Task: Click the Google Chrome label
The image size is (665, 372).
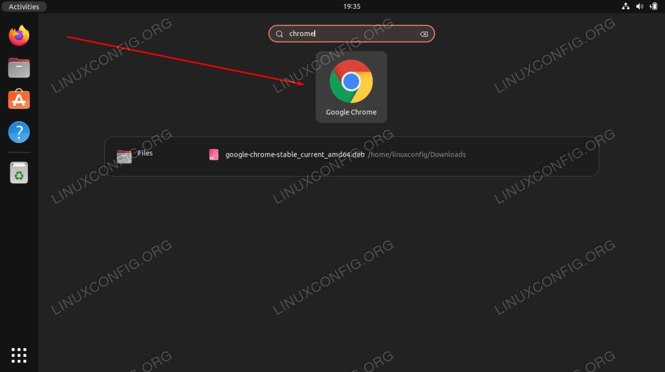Action: [x=351, y=112]
